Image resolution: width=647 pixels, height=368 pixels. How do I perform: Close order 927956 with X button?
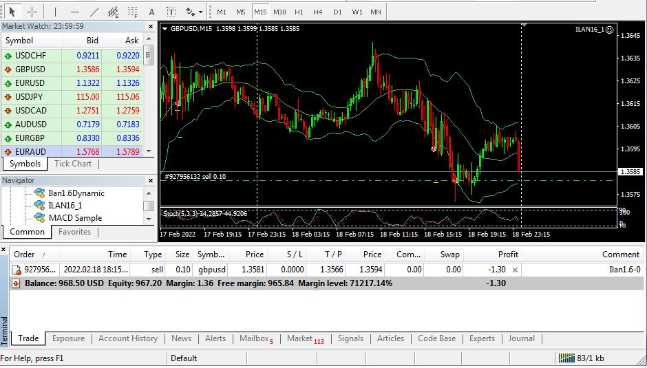[x=515, y=270]
